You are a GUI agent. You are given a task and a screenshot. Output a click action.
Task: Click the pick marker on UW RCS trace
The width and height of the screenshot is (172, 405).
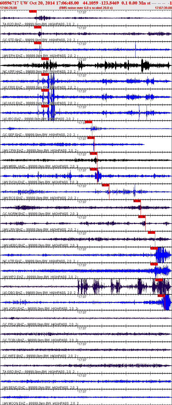tap(106, 185)
